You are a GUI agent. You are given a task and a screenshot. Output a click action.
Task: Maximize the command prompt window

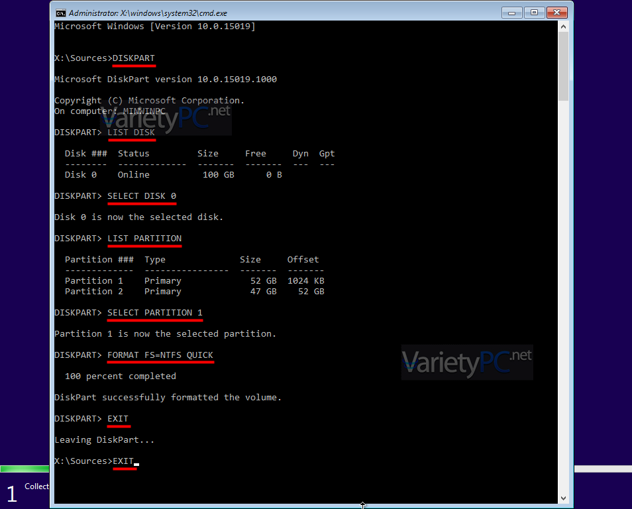pyautogui.click(x=534, y=12)
